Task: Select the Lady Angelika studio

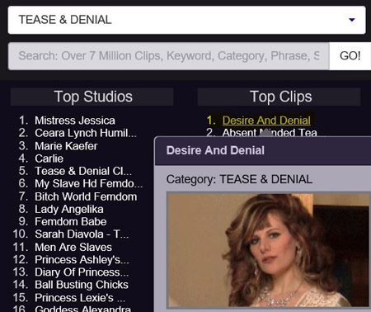Action: tap(69, 209)
